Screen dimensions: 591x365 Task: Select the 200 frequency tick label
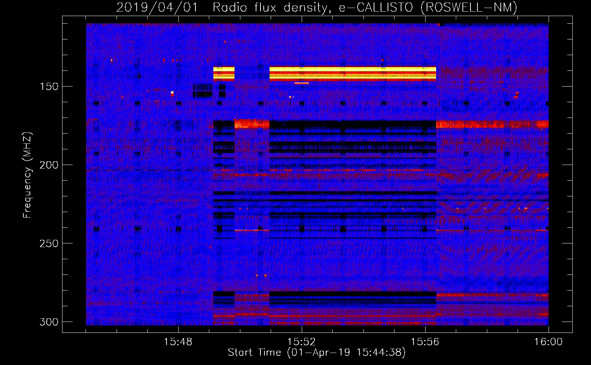tap(49, 165)
